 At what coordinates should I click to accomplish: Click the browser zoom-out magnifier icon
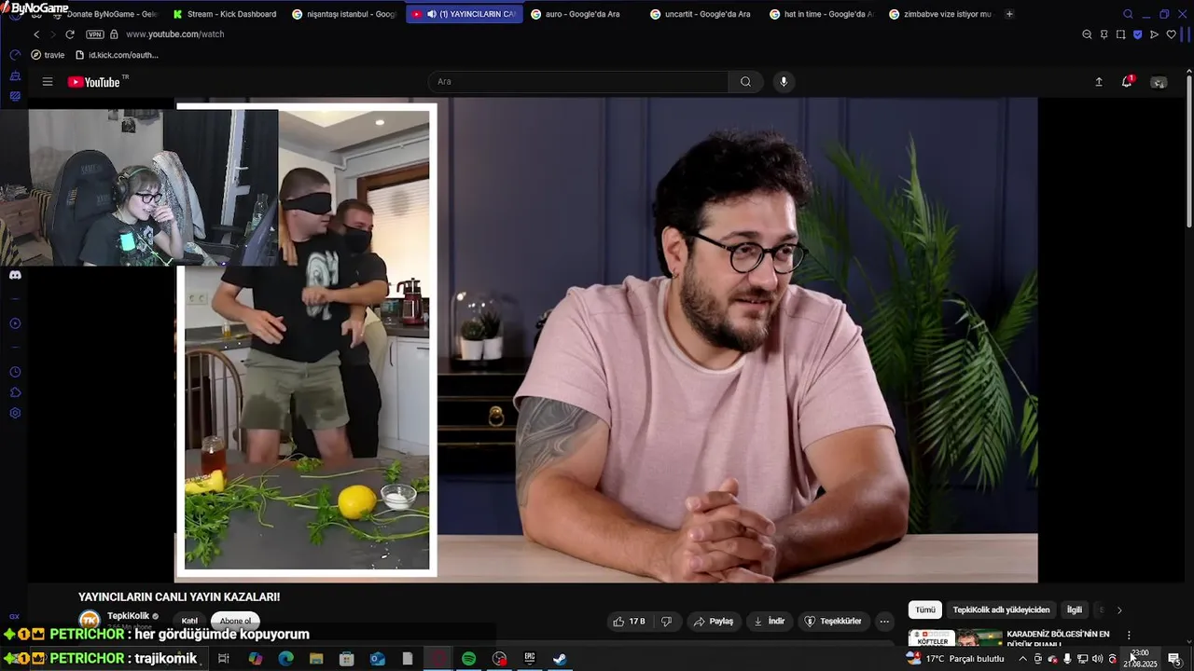click(1087, 34)
